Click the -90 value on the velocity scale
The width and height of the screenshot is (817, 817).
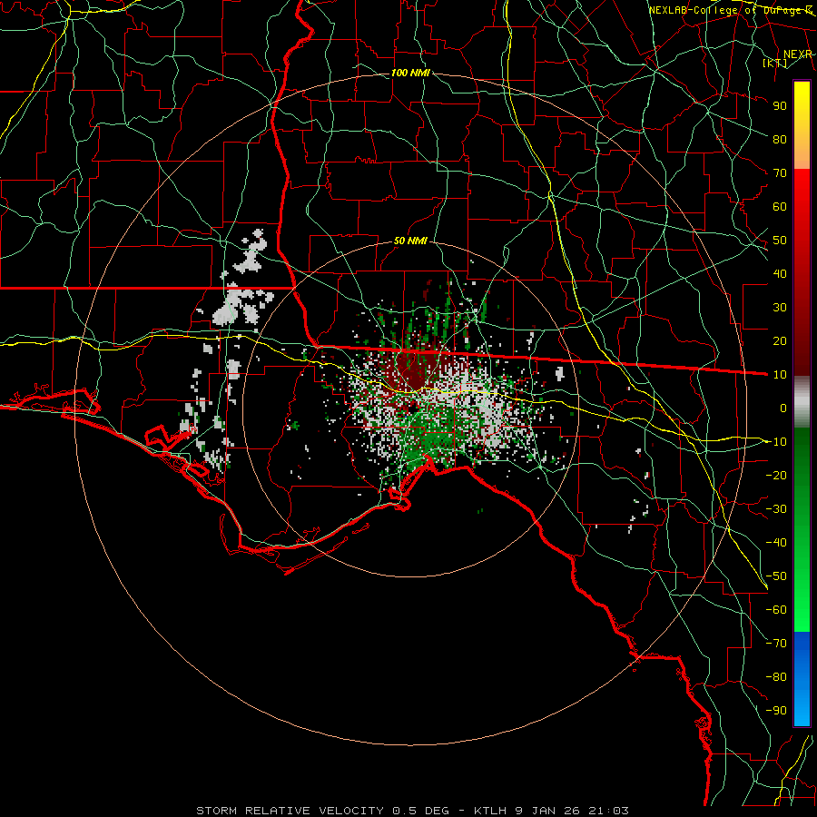pyautogui.click(x=776, y=710)
